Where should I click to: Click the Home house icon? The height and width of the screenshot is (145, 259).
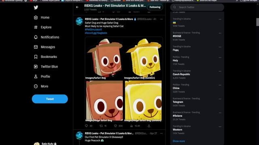coord(36,17)
